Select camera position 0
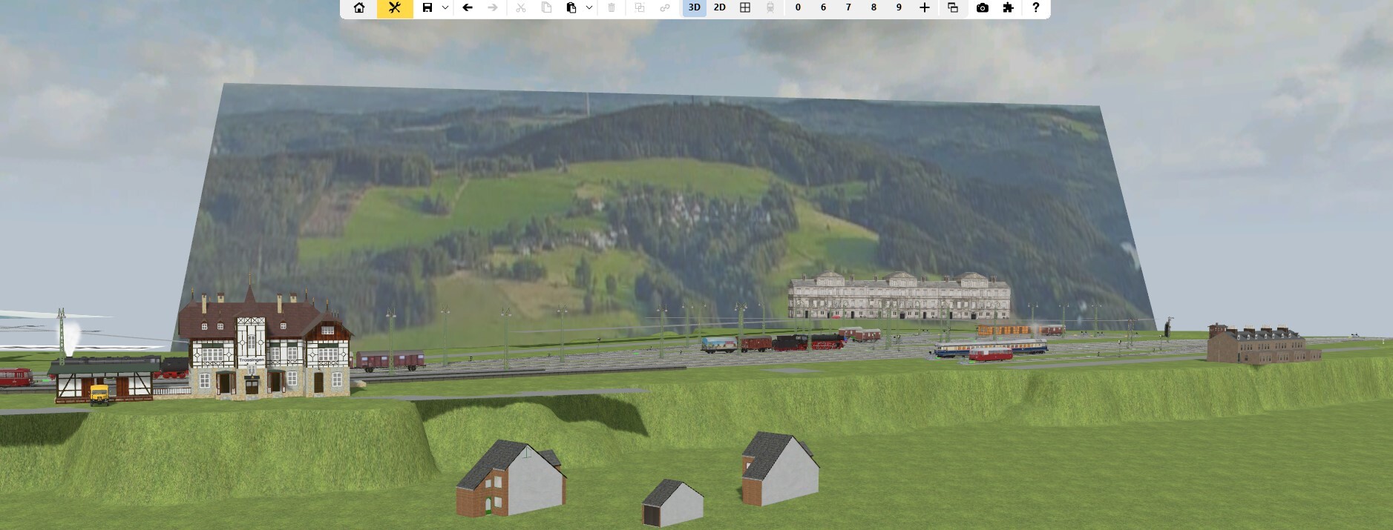This screenshot has height=530, width=1393. 798,8
